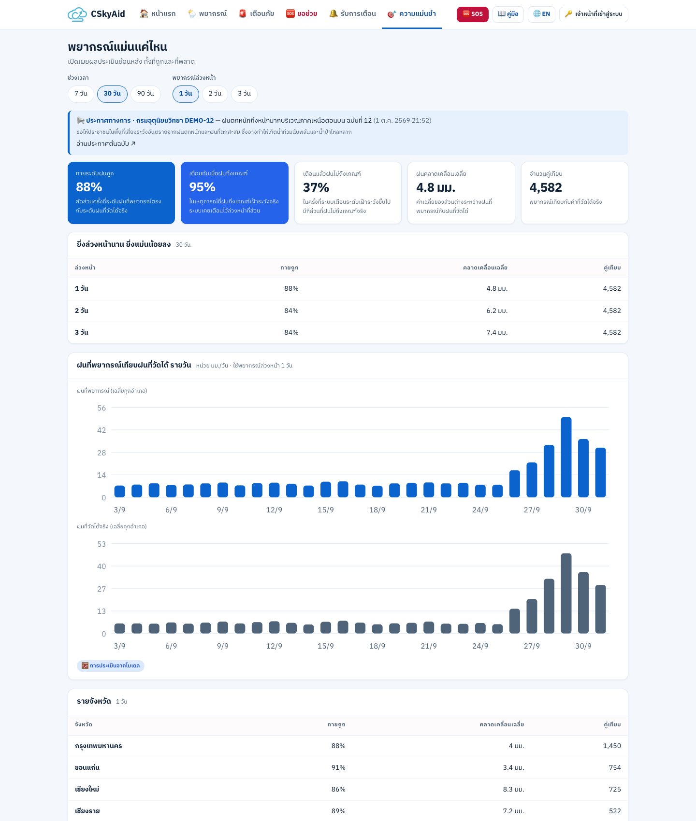Open the คู่มือ manual button
696x821 pixels.
(x=508, y=14)
